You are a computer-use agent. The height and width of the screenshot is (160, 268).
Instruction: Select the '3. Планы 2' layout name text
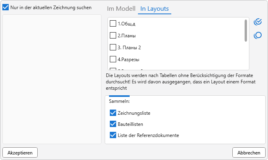130,47
